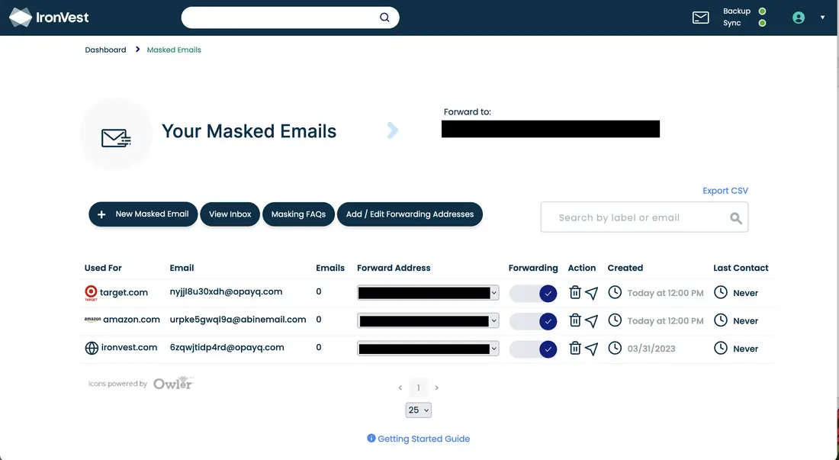
Task: Open forward address dropdown for target.com
Action: (x=428, y=293)
